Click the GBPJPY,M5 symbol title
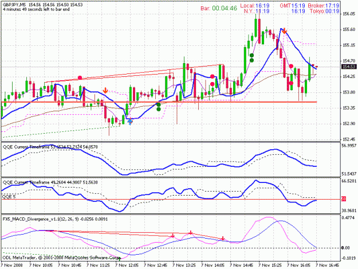358x269 pixels. [x=14, y=5]
